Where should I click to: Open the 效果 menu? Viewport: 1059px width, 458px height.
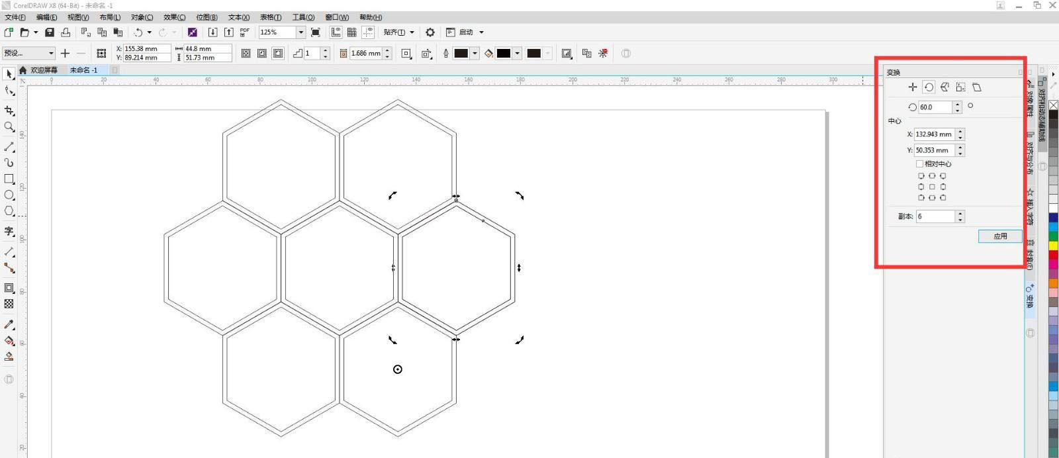[x=174, y=17]
